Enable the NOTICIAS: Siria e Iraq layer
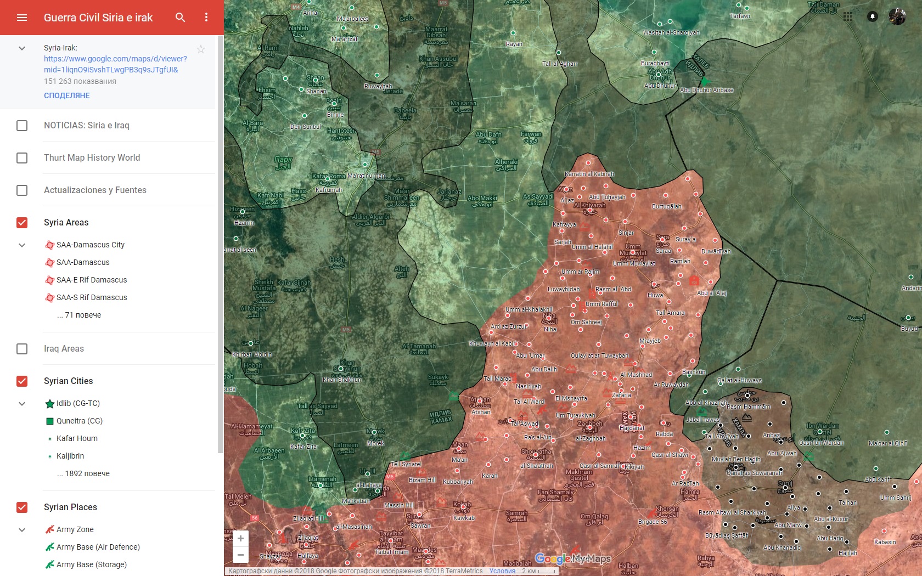The image size is (922, 576). click(22, 126)
